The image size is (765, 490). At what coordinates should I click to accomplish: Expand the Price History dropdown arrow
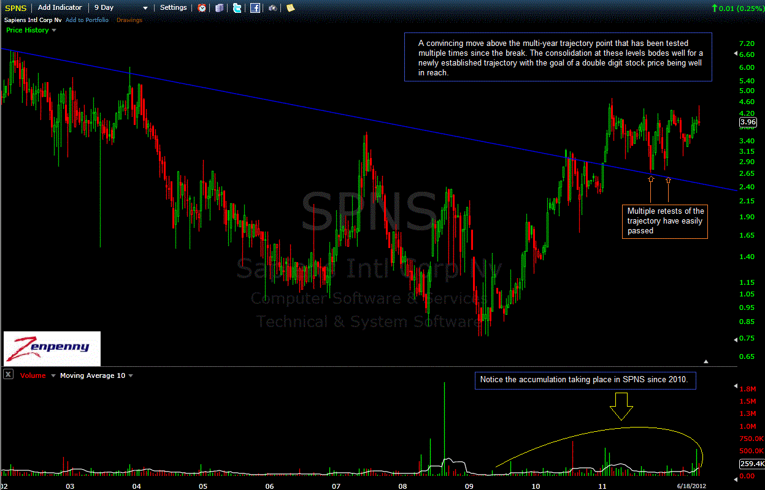(x=54, y=30)
